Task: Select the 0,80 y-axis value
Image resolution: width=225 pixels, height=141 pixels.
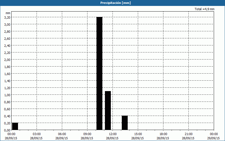Action: 7,102
